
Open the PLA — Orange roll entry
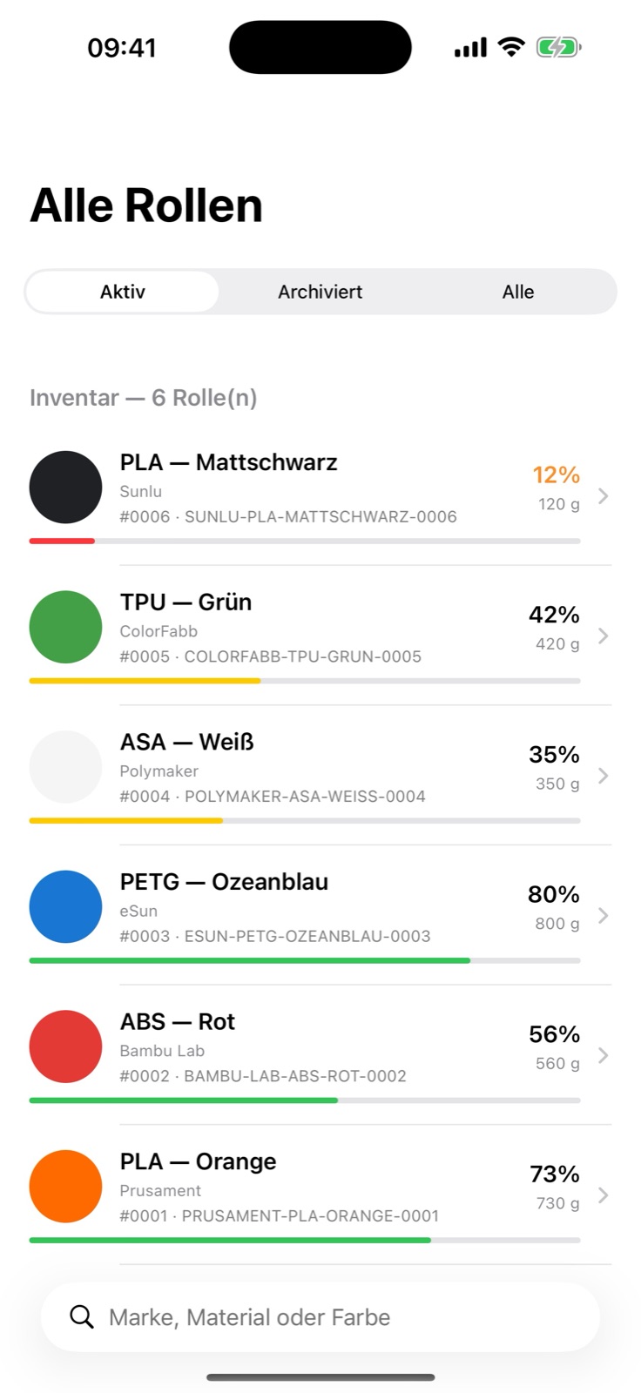[320, 1194]
